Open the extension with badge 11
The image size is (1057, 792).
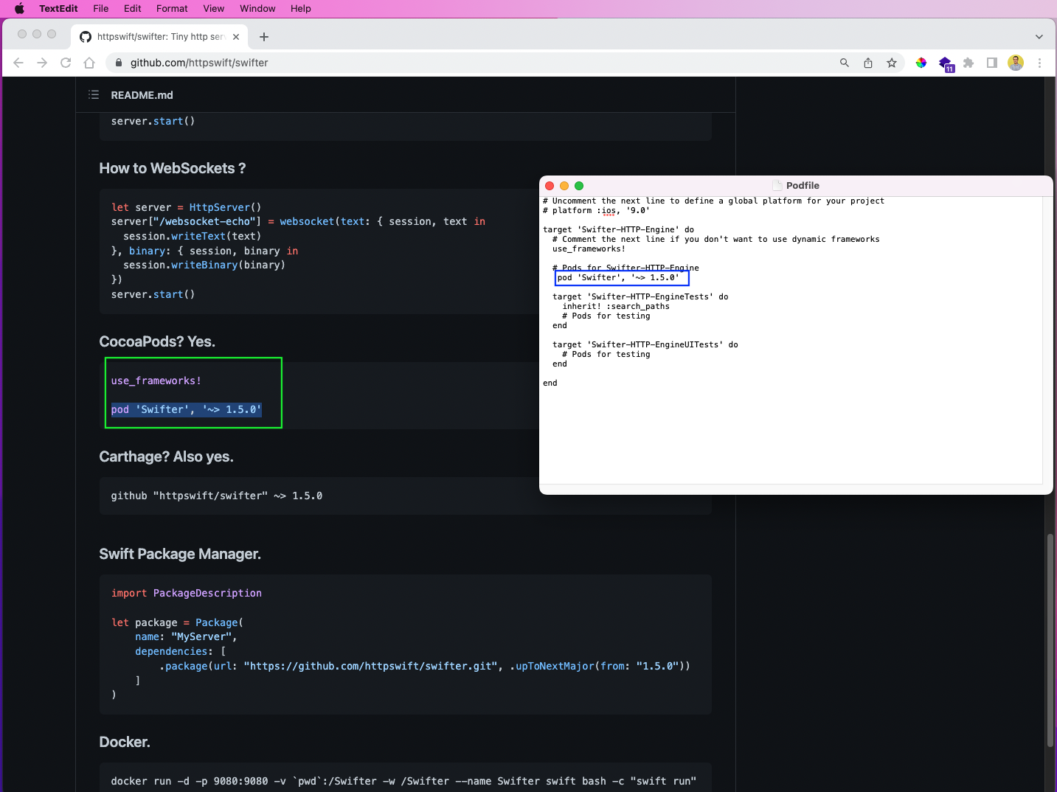click(946, 63)
